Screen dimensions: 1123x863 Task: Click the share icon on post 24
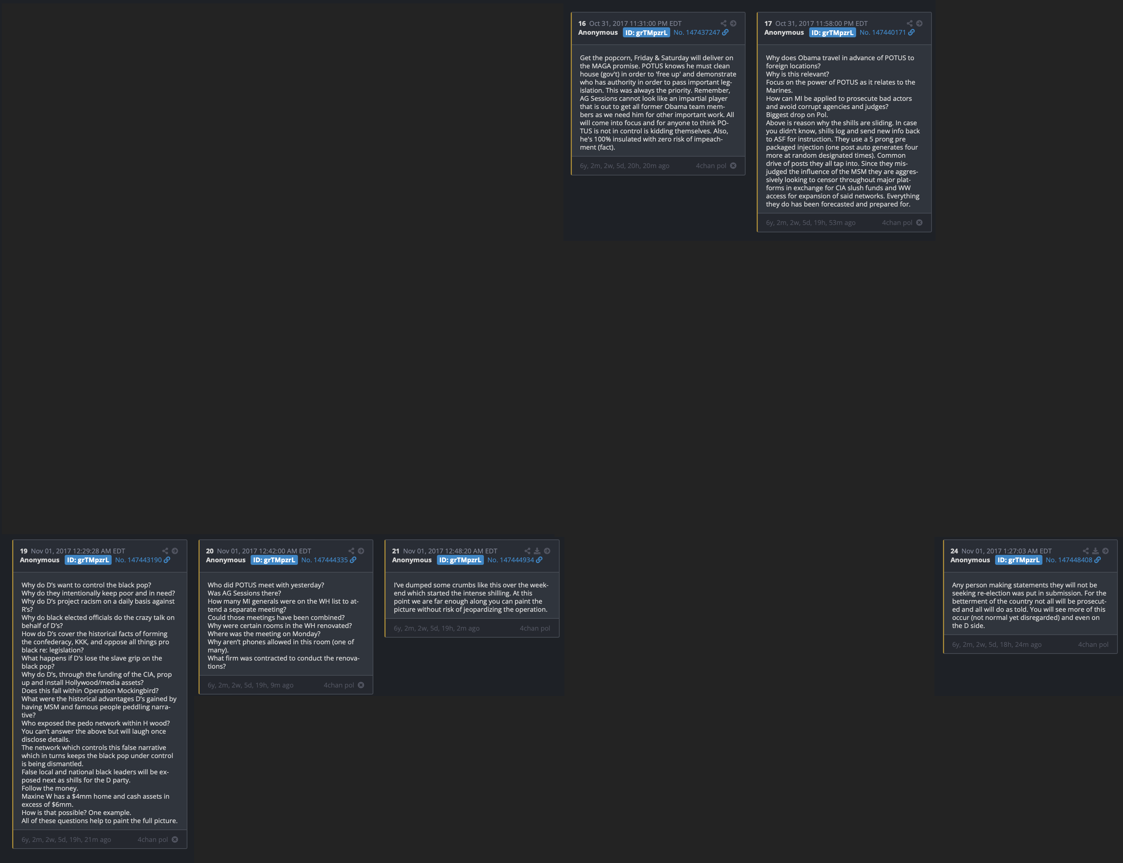click(x=1086, y=551)
